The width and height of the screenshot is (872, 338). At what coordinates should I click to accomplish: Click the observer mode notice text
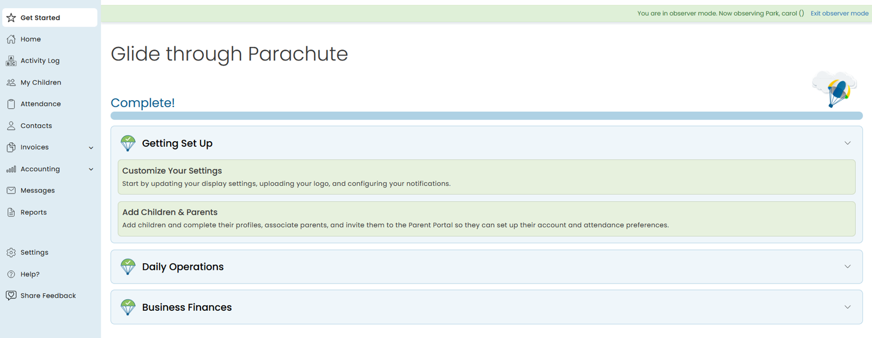(720, 14)
